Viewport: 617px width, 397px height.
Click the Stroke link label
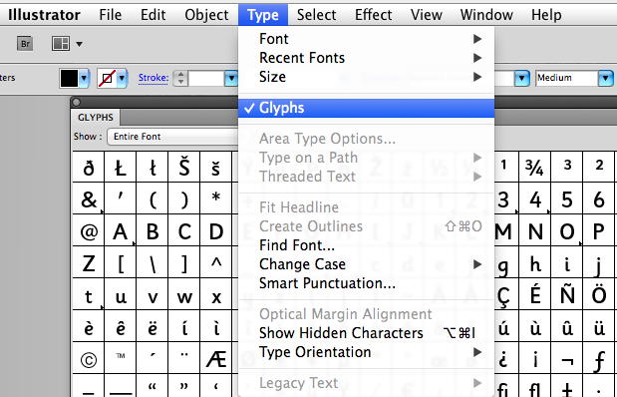tap(154, 78)
